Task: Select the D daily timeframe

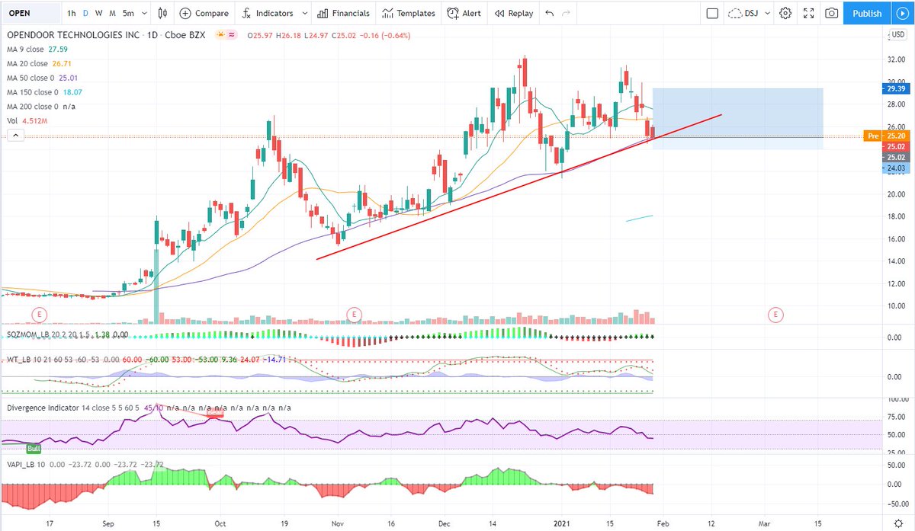Action: pos(85,13)
